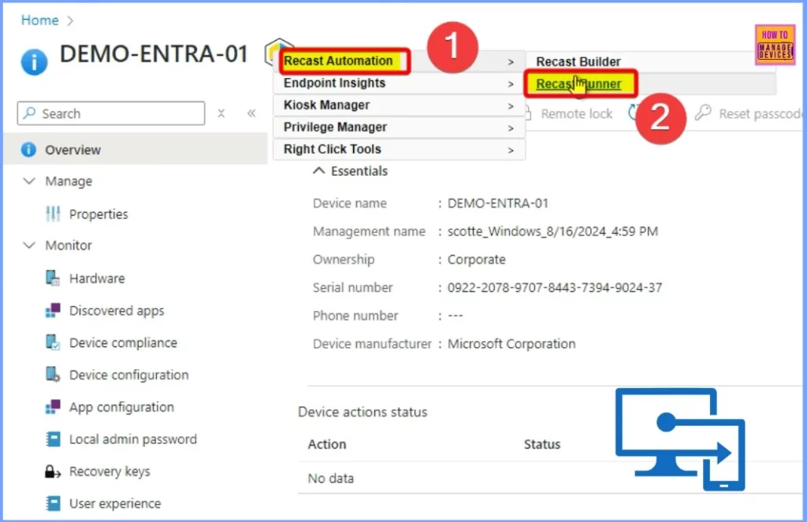Viewport: 807px width, 522px height.
Task: Open Properties in the sidebar
Action: point(99,214)
